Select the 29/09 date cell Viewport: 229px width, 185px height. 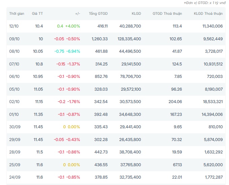coord(15,140)
